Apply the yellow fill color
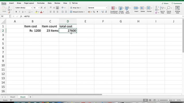 (37, 12)
